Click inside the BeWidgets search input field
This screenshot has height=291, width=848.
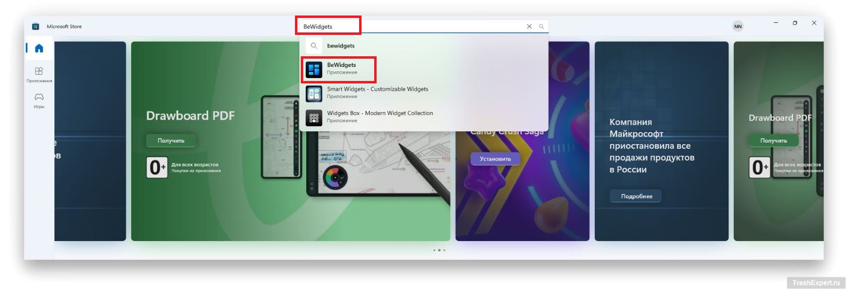tap(413, 27)
